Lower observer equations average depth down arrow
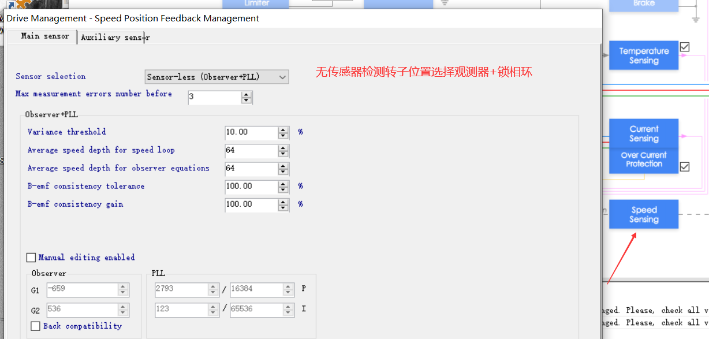Screen dimensions: 709x339 tap(283, 172)
